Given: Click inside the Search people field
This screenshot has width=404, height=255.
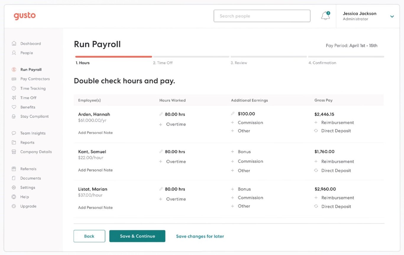Looking at the screenshot, I should pyautogui.click(x=262, y=16).
